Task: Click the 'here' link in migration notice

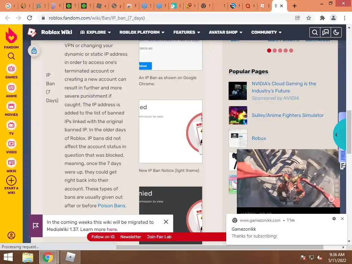Action: point(112,229)
